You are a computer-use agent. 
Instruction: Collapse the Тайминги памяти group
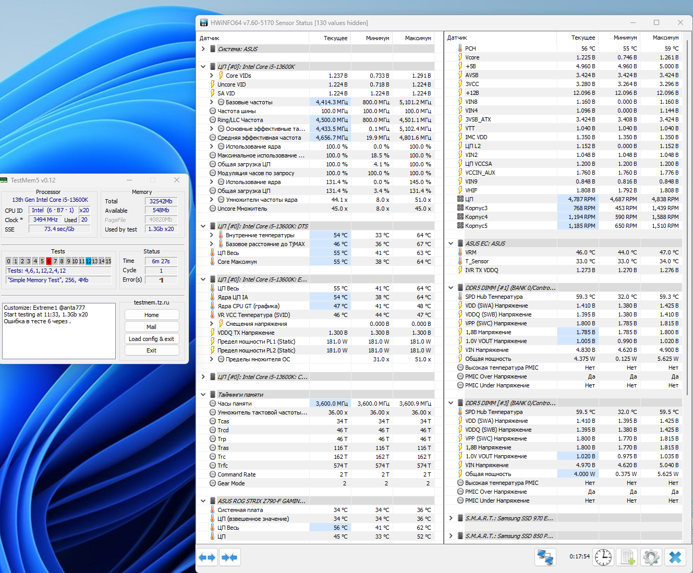203,395
